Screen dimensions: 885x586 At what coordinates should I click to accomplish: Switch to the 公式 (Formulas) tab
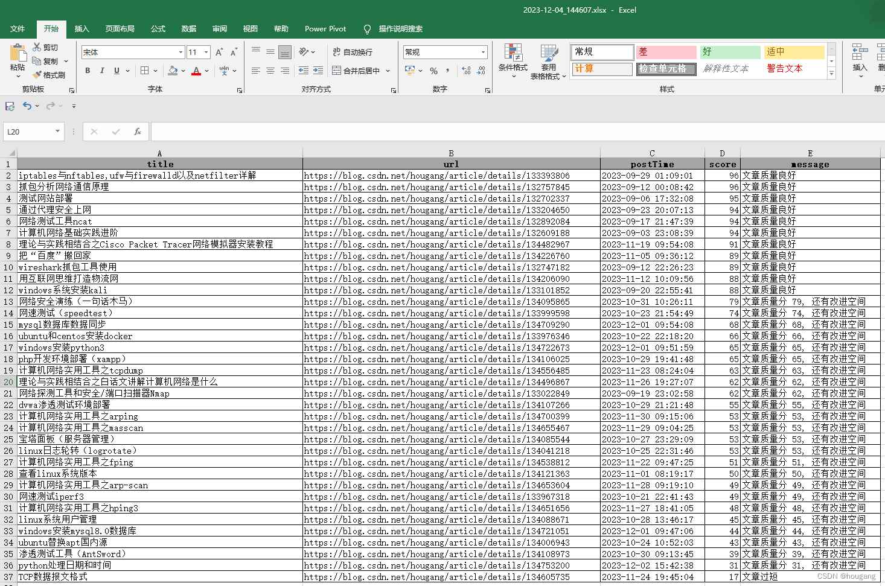158,29
